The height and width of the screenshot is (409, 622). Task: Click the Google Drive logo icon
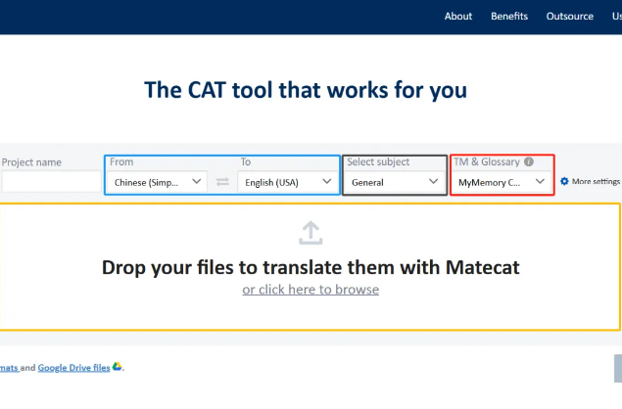117,367
